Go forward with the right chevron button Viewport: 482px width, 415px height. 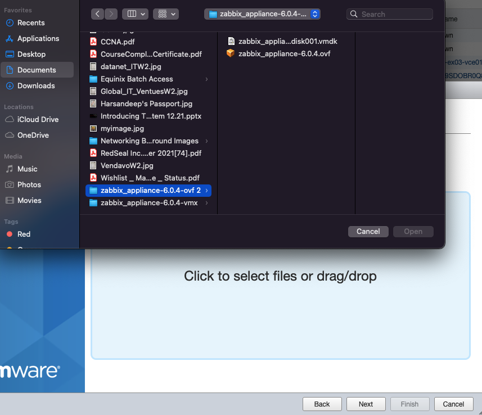111,14
